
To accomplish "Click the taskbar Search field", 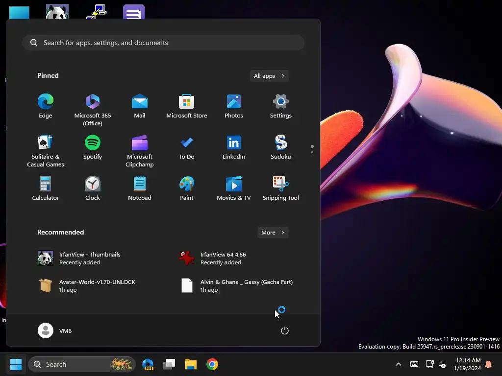I will [82, 364].
